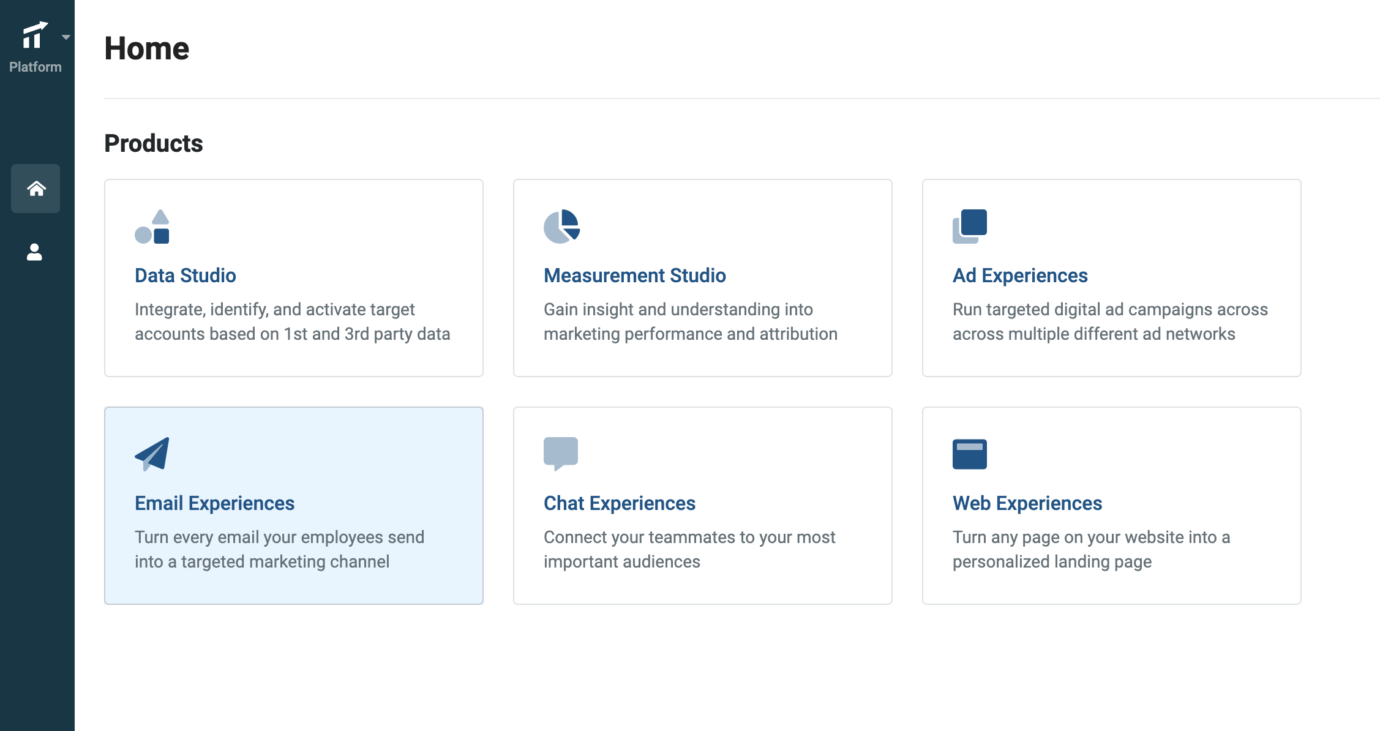
Task: Click the Web Experiences browser window icon
Action: (970, 454)
